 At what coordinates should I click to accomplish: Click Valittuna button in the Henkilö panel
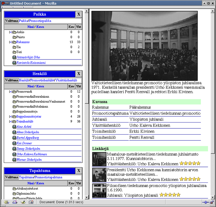(12, 80)
